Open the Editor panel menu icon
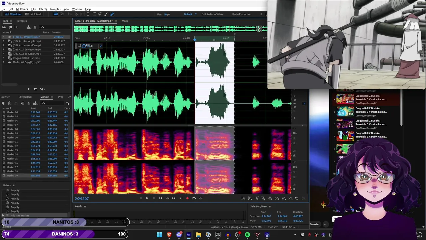The image size is (426, 240). 116,21
